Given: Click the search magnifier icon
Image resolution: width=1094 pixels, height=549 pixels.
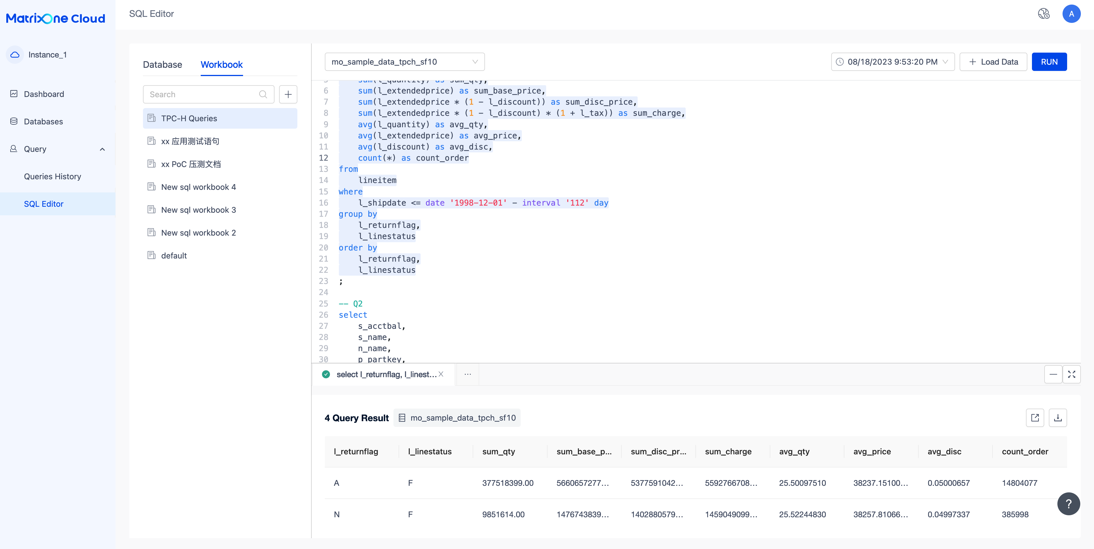Looking at the screenshot, I should [x=263, y=94].
